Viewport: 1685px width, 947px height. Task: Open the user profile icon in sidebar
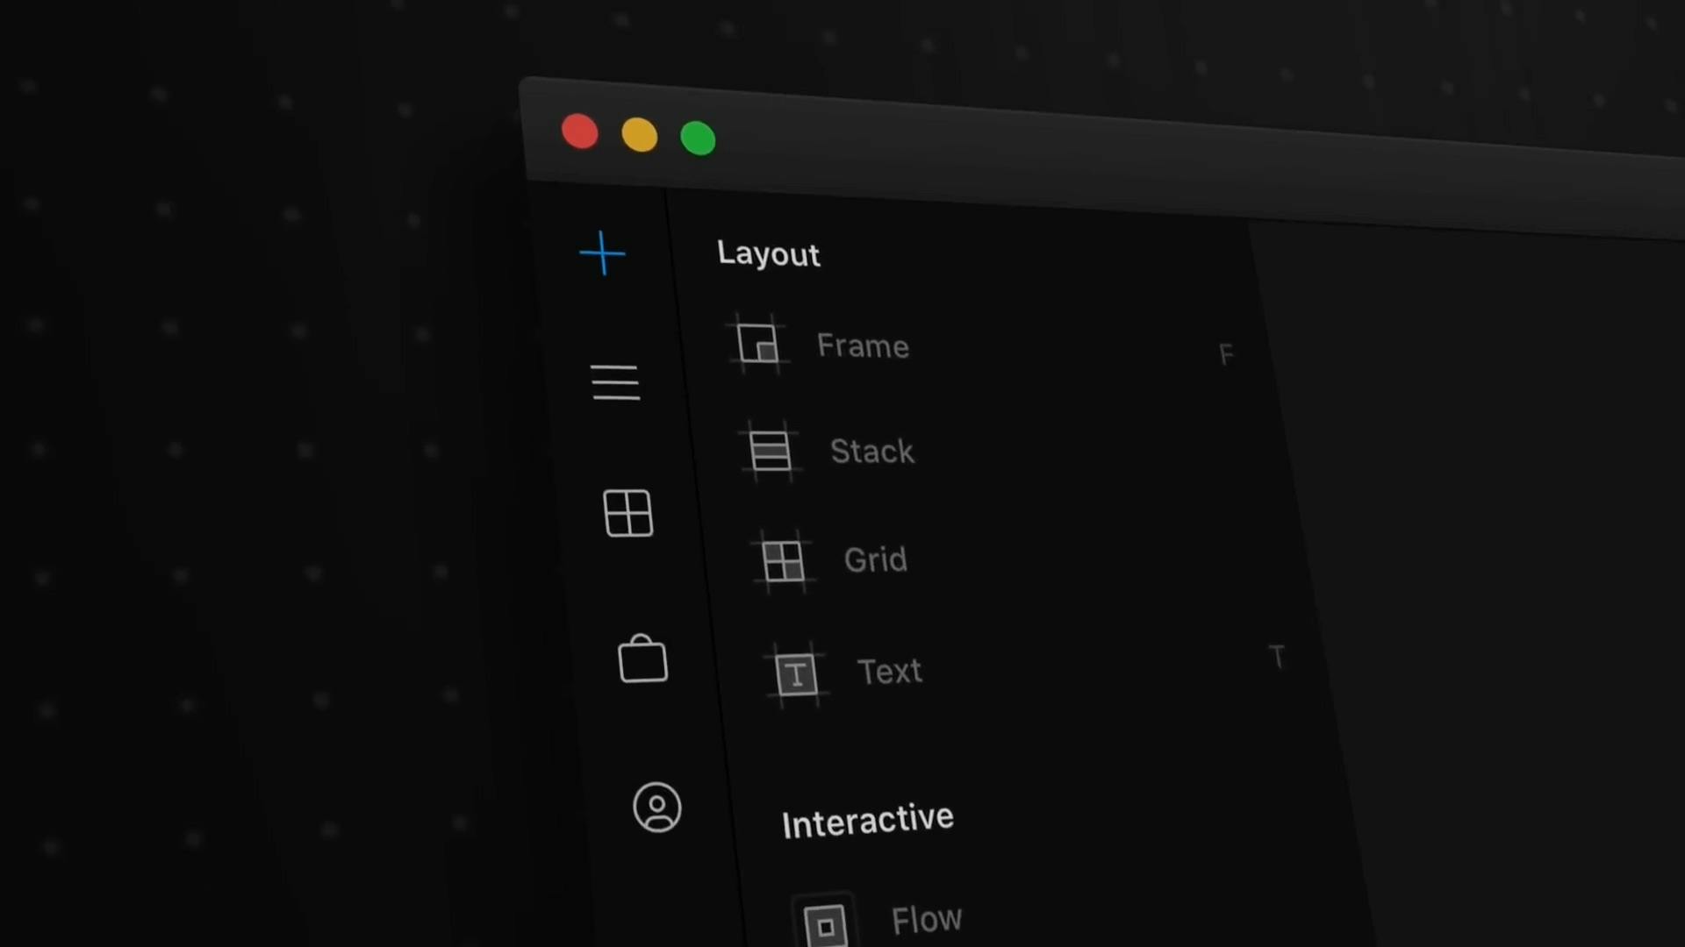pyautogui.click(x=657, y=807)
